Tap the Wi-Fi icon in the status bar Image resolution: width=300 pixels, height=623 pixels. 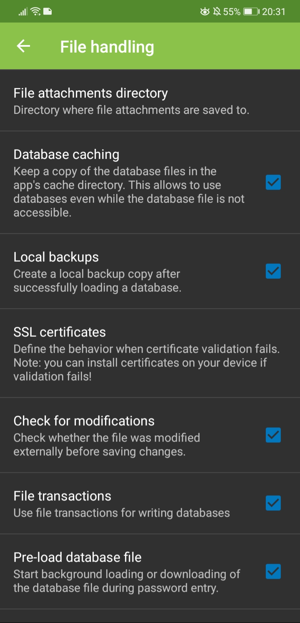tap(35, 11)
